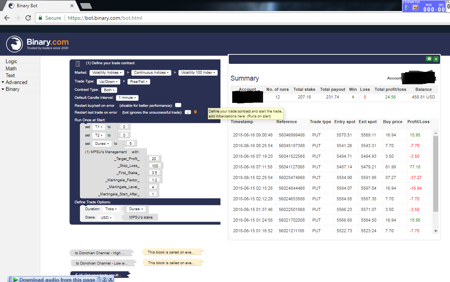Open the Durasi dropdown in Duration row
This screenshot has width=450, height=282.
136,209
